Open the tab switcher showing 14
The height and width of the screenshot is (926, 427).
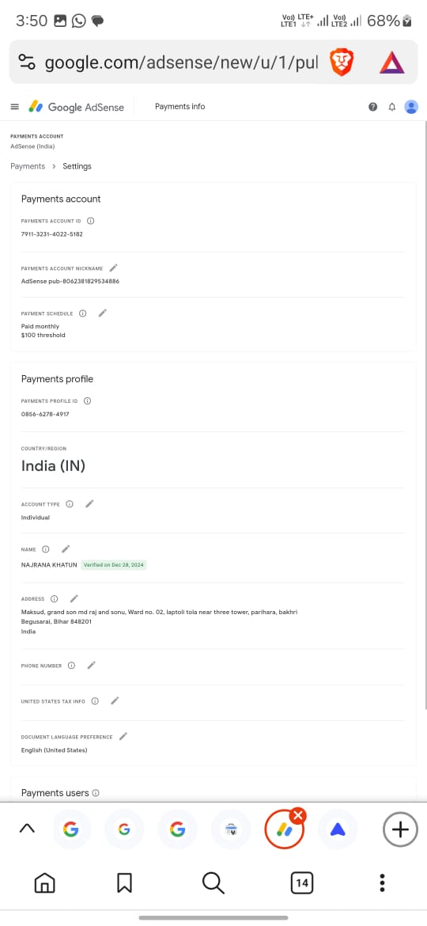tap(302, 883)
